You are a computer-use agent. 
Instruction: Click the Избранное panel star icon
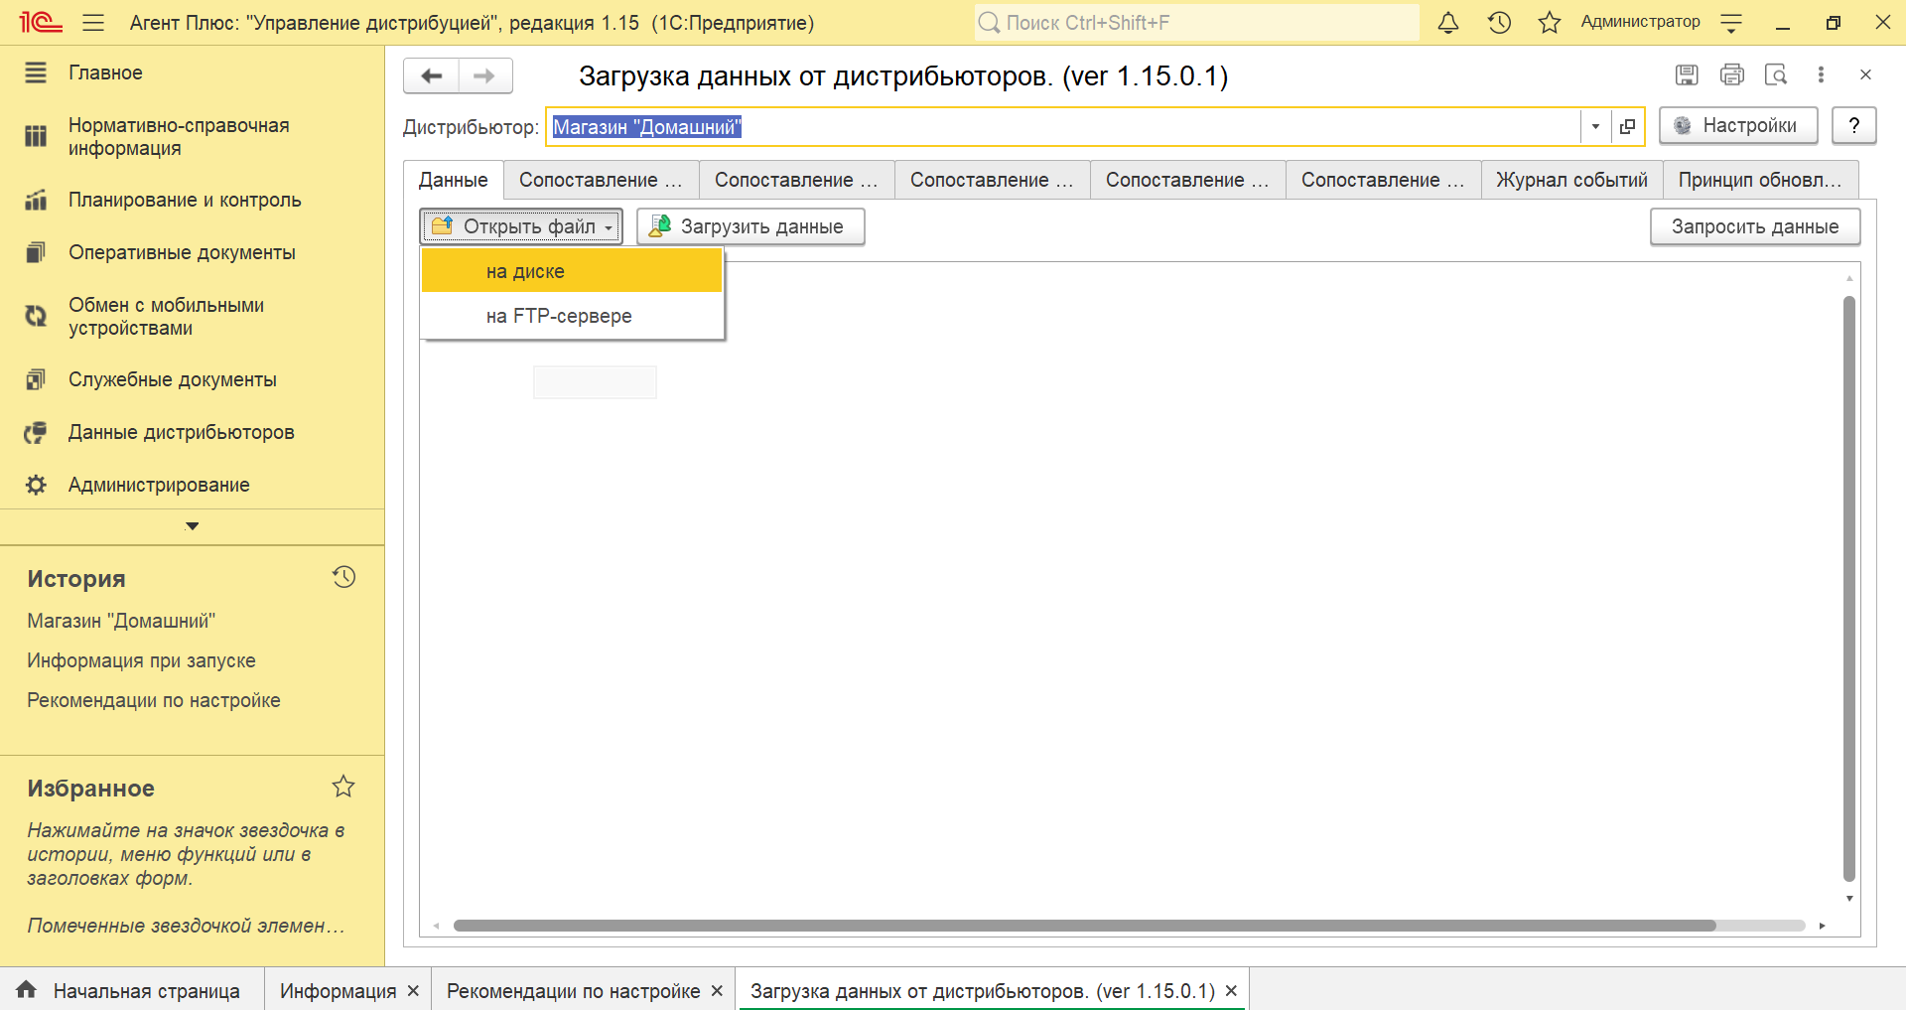(343, 787)
